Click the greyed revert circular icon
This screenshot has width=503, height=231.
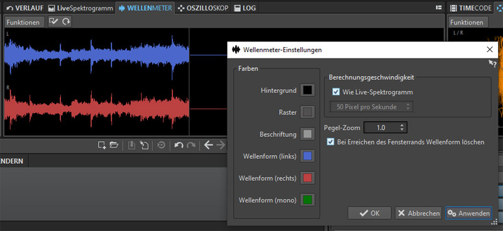(x=161, y=146)
